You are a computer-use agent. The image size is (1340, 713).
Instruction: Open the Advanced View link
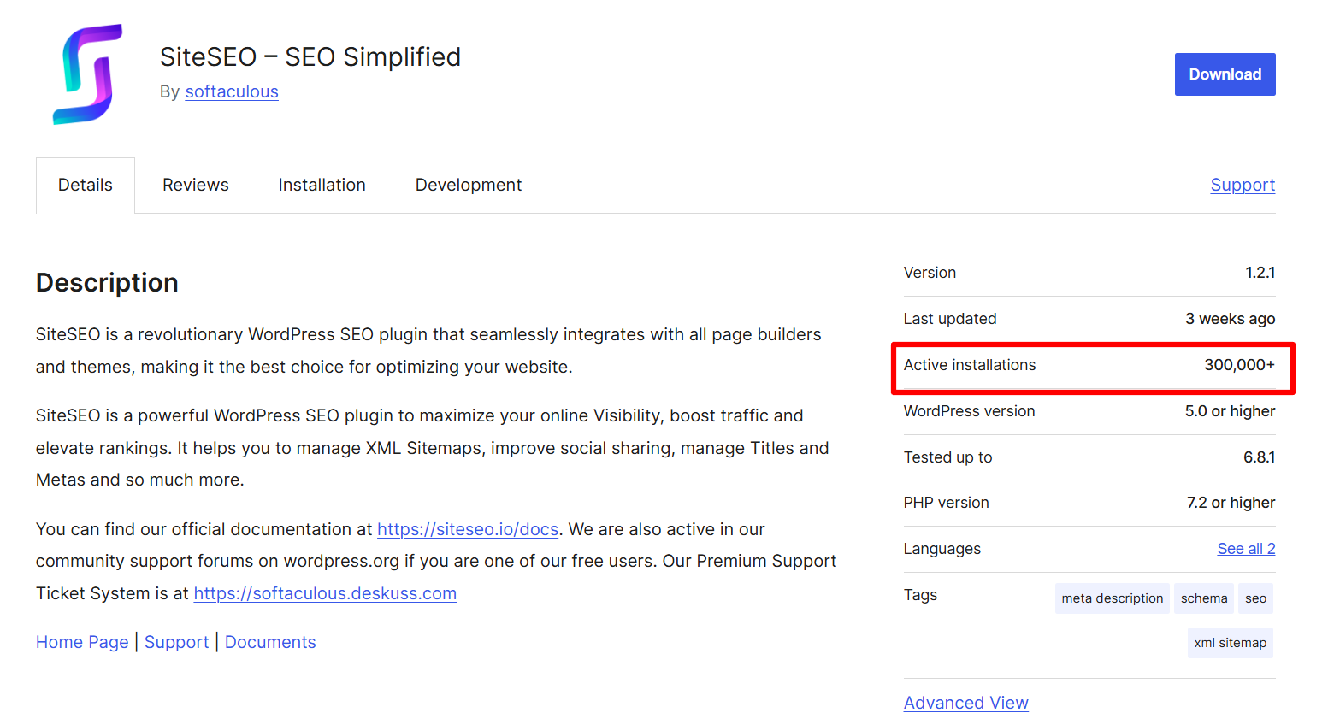[x=966, y=703]
